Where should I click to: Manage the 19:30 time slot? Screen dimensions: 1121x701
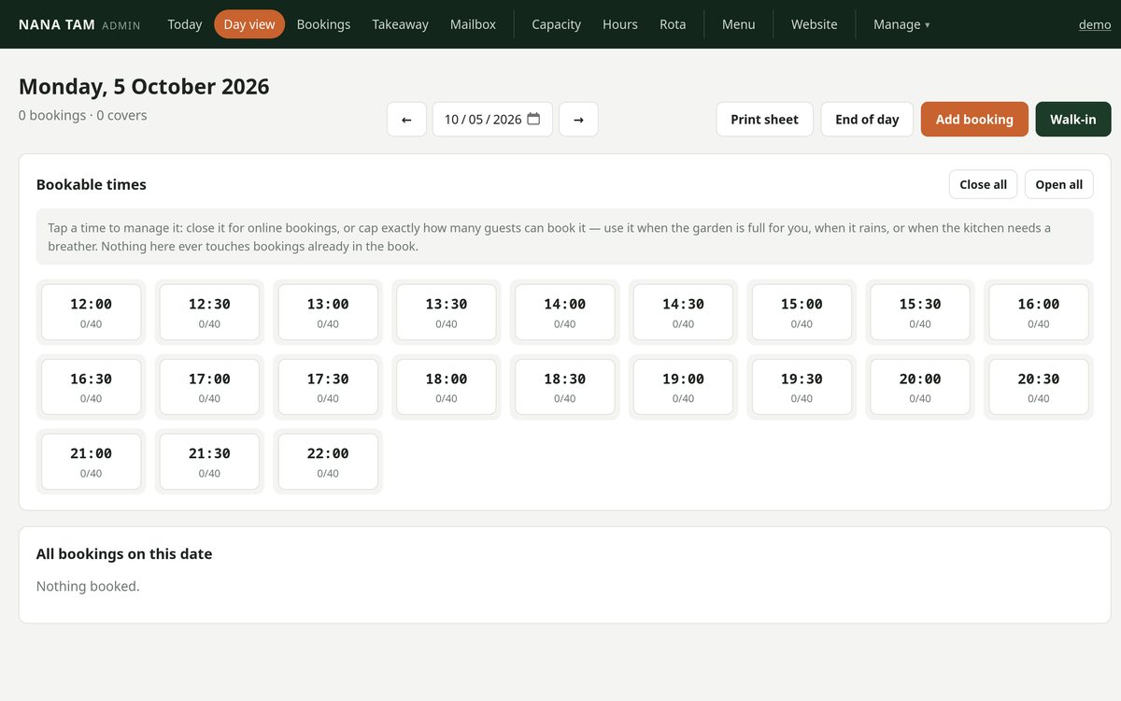[802, 387]
